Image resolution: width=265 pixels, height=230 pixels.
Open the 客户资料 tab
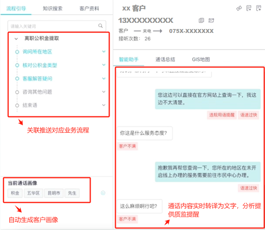(x=89, y=8)
